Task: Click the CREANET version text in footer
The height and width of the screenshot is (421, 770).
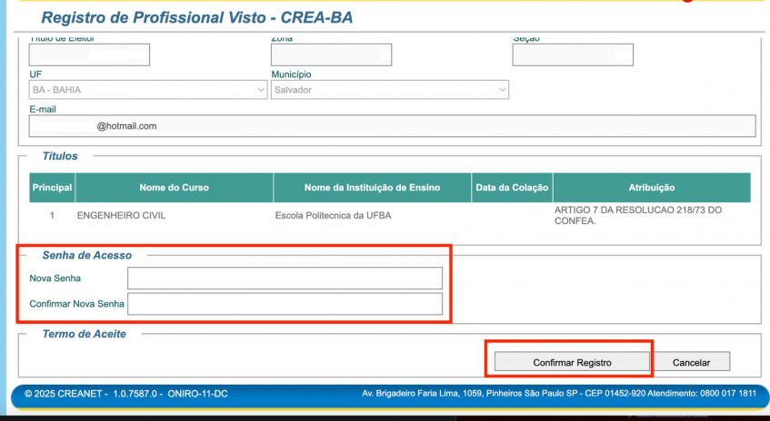Action: (x=125, y=394)
